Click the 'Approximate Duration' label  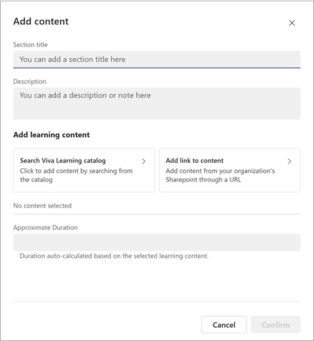click(x=45, y=228)
